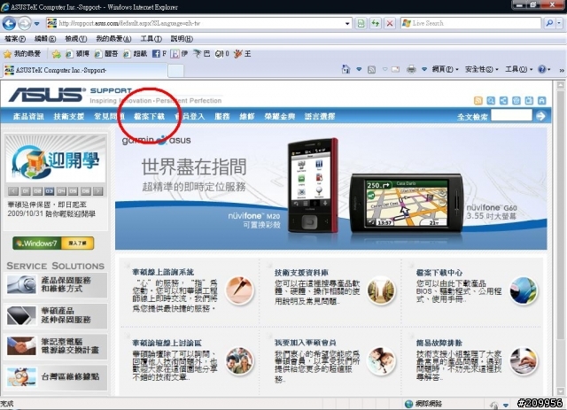The image size is (567, 410).
Task: Open 產品資訊 in the navigation bar
Action: point(28,116)
